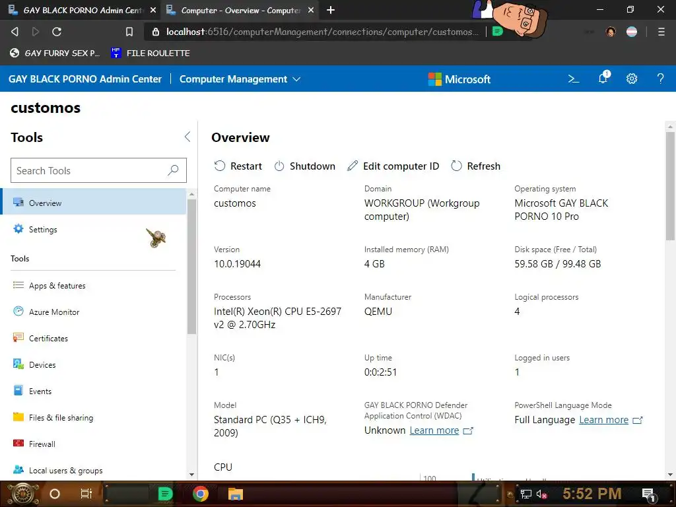
Task: Refresh the Overview page
Action: 475,166
